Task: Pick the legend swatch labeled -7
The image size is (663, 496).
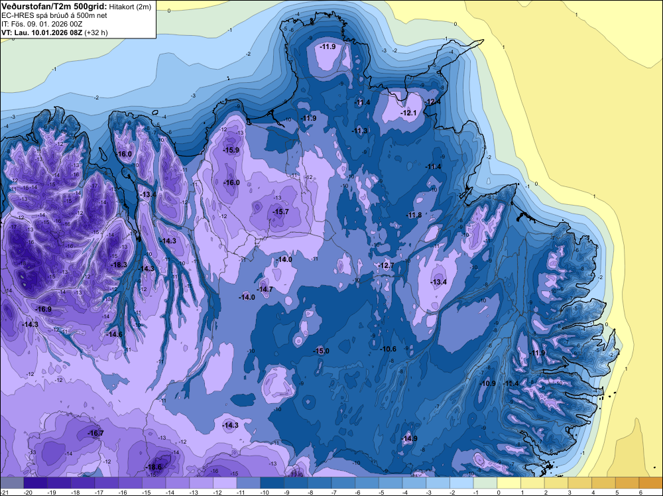Action: point(343,483)
